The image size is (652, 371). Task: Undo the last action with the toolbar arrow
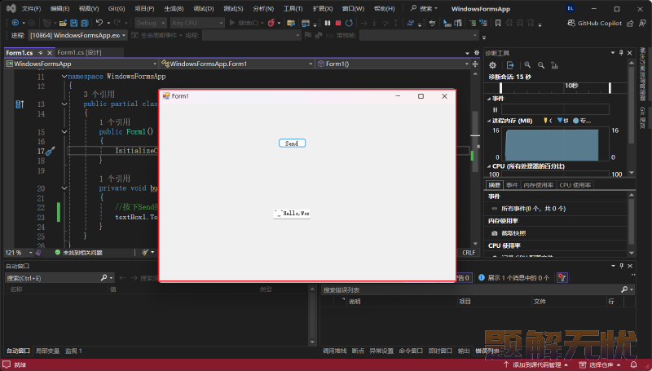(99, 23)
